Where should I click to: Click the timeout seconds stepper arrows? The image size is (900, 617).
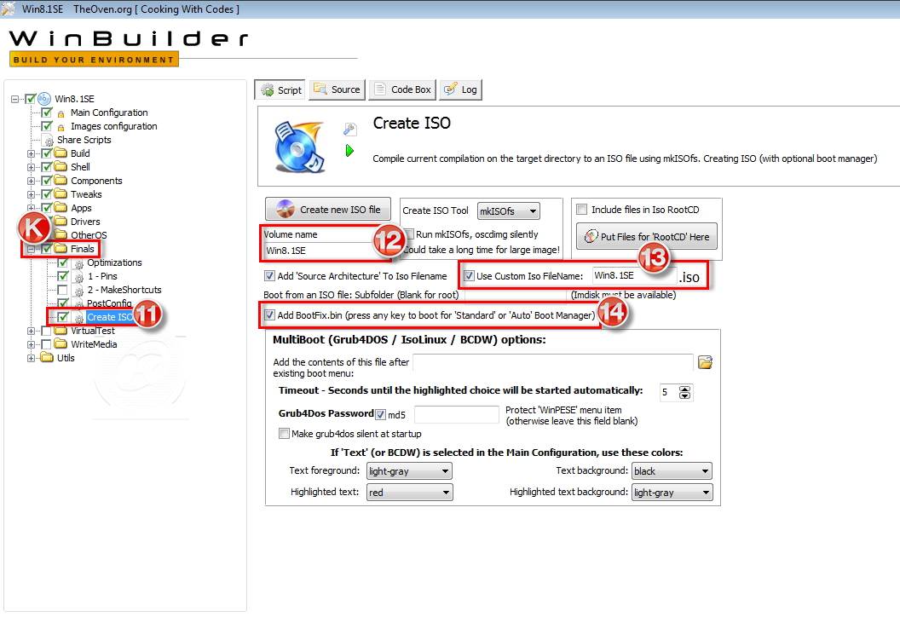point(684,393)
